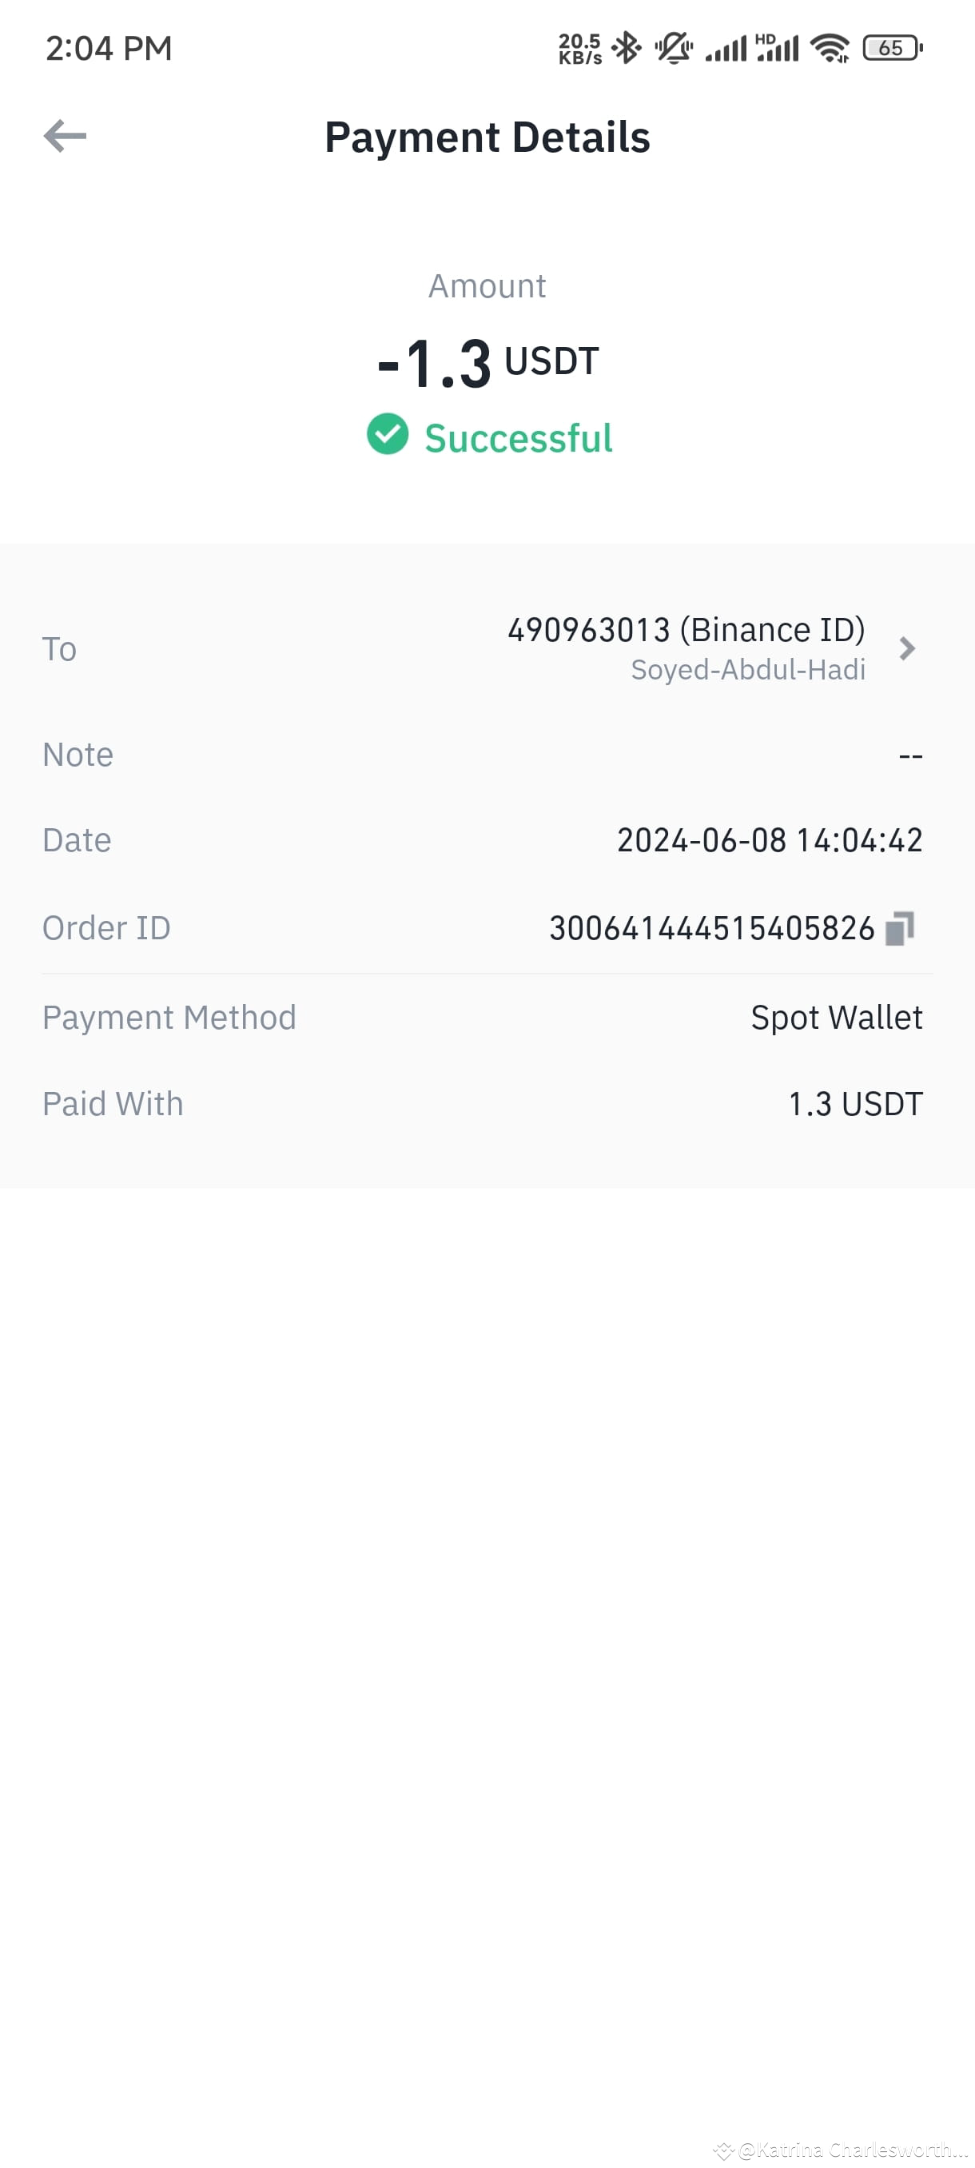The width and height of the screenshot is (975, 2168).
Task: Select the Payment Details title
Action: pos(487,137)
